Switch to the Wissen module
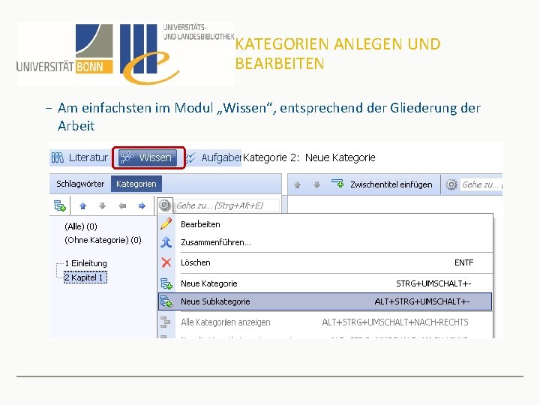Screen dimensions: 540x405 click(x=148, y=157)
